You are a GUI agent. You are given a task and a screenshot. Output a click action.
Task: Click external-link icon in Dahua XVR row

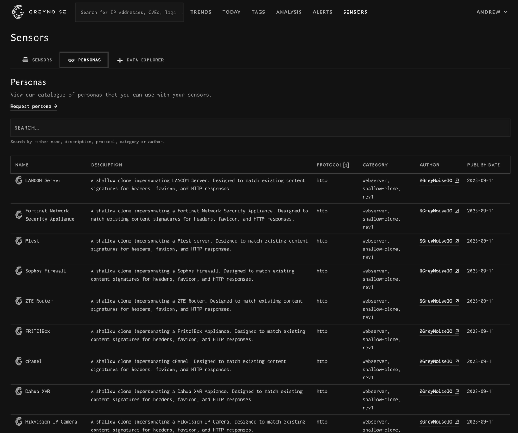pos(457,392)
